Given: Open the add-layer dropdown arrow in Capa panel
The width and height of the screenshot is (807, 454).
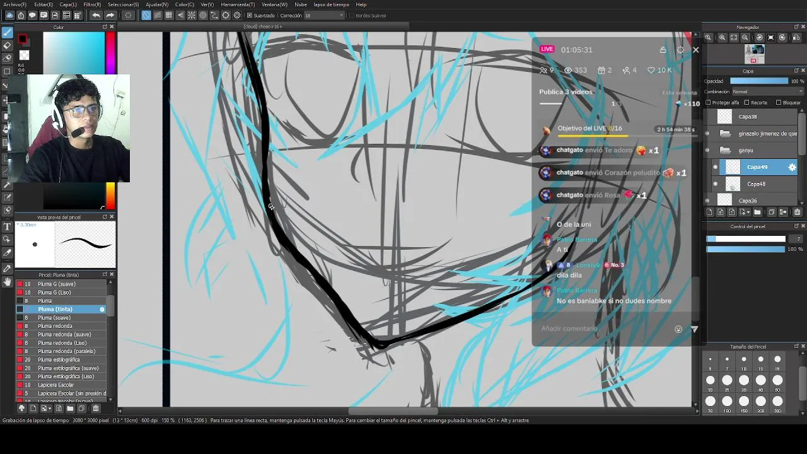Looking at the screenshot, I should coord(748,212).
